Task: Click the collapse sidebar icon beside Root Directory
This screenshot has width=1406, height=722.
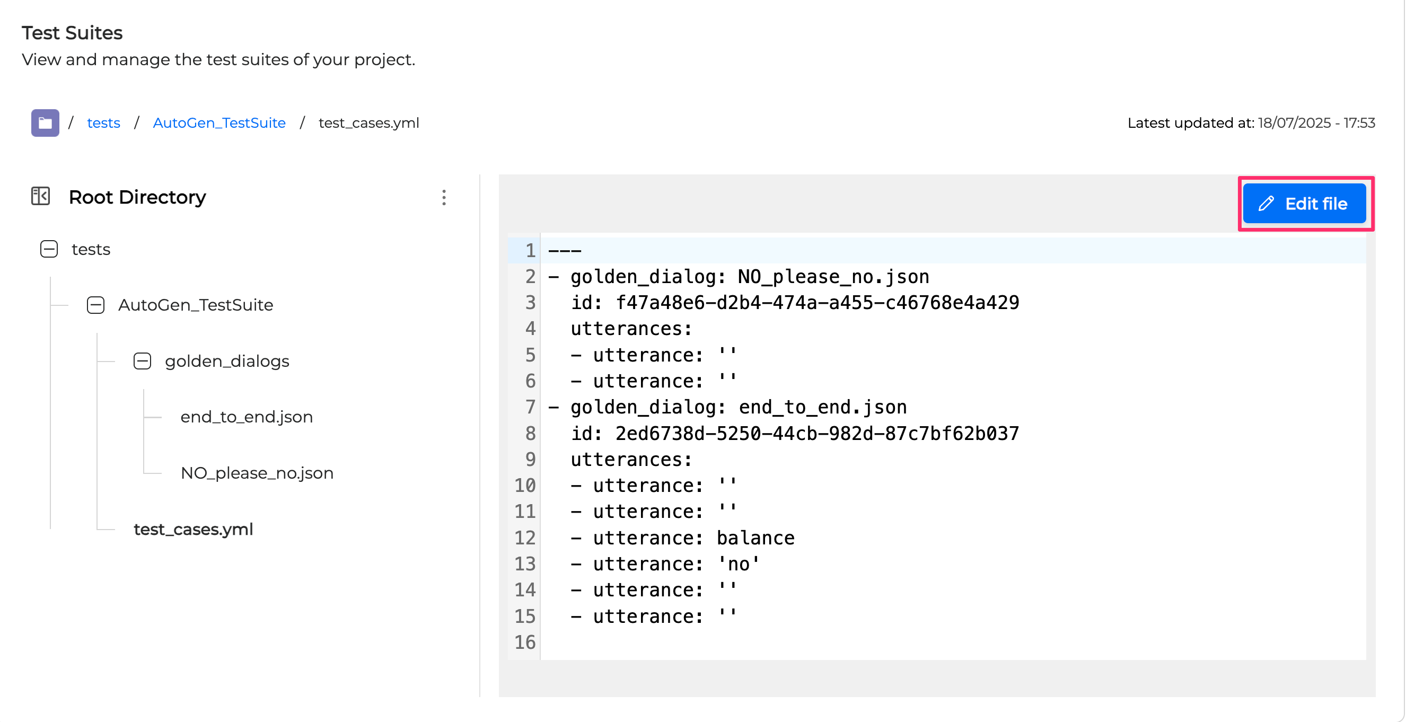Action: tap(40, 196)
